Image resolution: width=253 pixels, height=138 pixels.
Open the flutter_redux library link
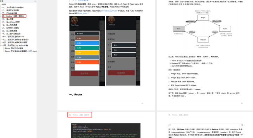(x=83, y=13)
